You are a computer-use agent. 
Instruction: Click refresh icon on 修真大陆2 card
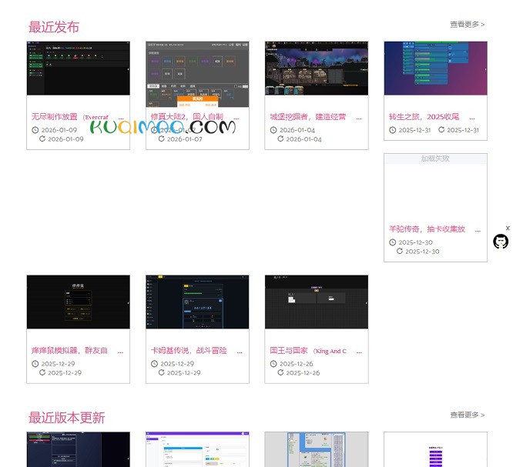(161, 139)
